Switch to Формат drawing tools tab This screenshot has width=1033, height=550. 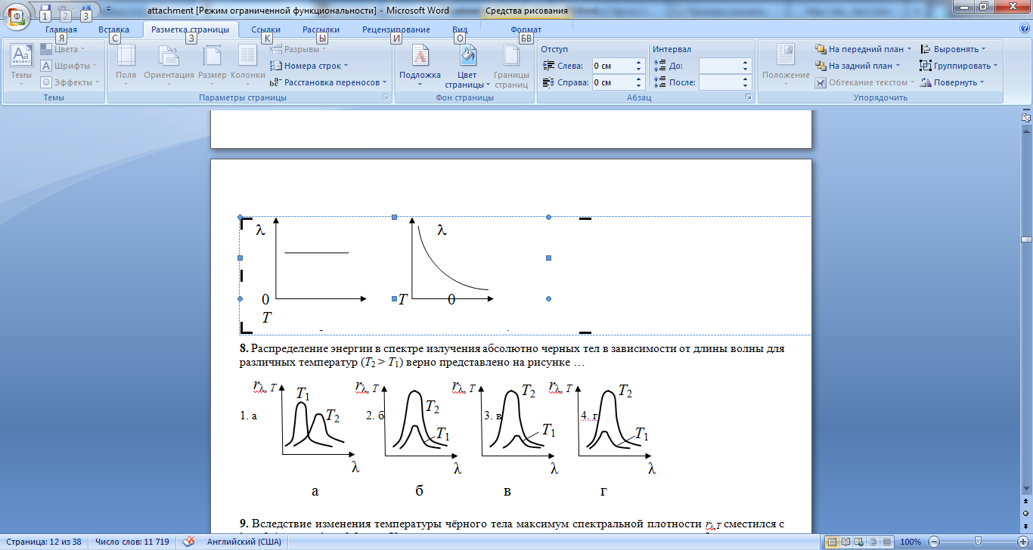click(x=526, y=29)
